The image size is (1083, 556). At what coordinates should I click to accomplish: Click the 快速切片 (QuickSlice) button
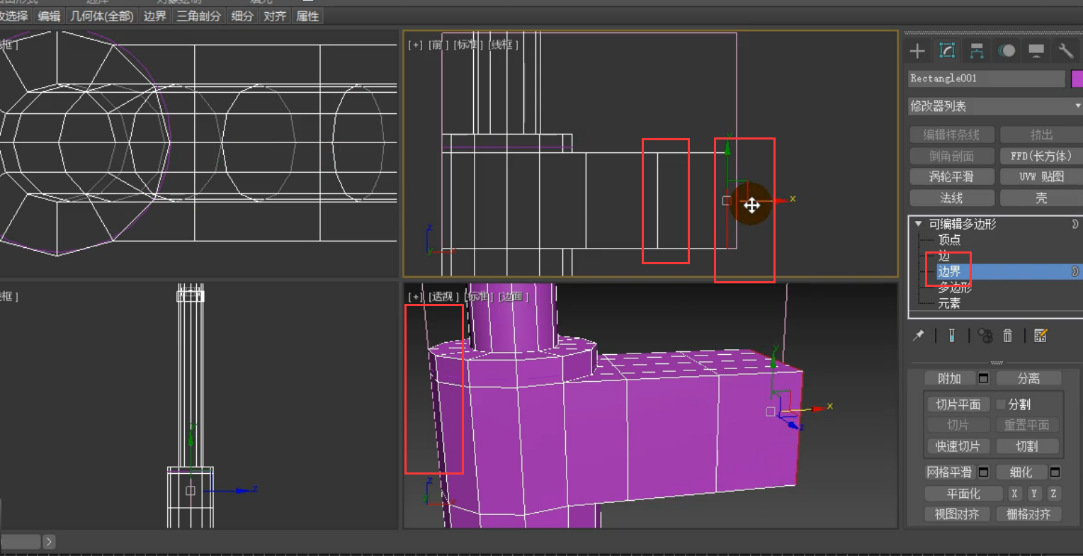958,446
